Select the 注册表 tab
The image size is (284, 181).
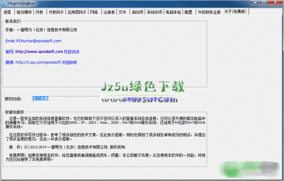click(109, 12)
